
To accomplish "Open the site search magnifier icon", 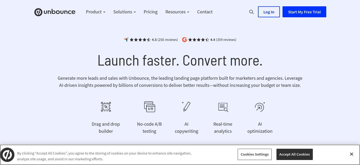I will (251, 12).
